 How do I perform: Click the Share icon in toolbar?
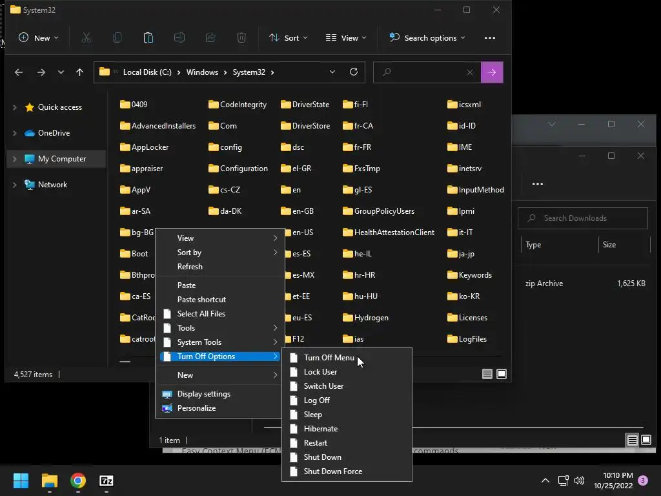pos(210,38)
